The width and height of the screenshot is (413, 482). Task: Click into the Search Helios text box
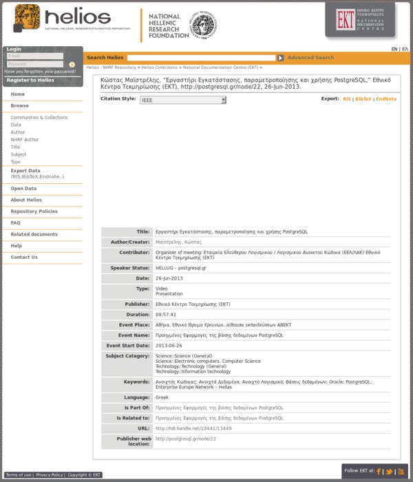201,58
